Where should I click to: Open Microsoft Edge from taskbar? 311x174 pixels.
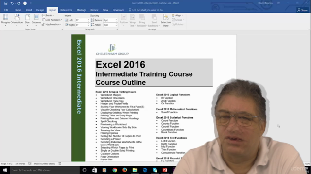(145, 170)
